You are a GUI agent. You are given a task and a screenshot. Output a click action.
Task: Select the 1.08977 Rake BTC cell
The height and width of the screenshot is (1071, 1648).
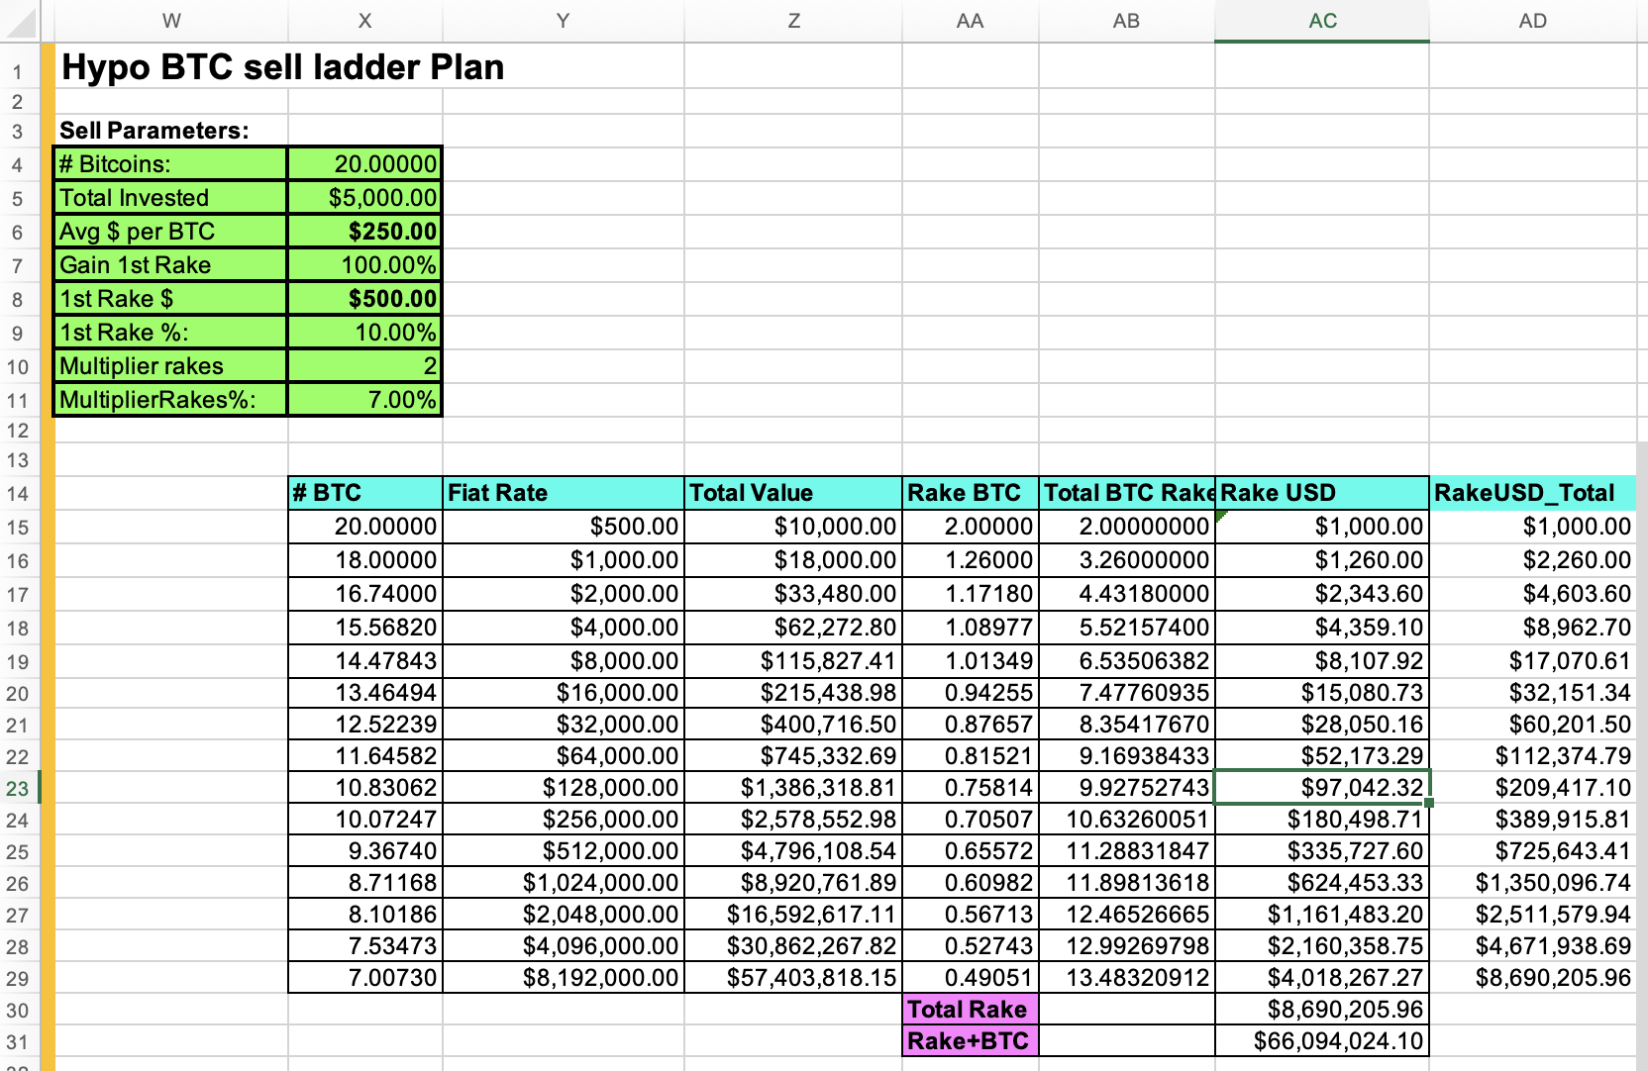coord(971,629)
